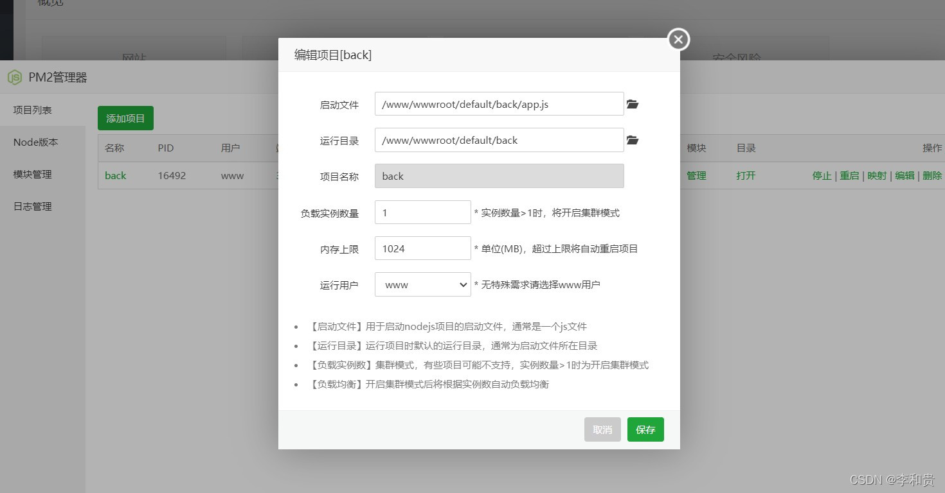Open the directory of project back
The image size is (945, 493).
click(746, 175)
